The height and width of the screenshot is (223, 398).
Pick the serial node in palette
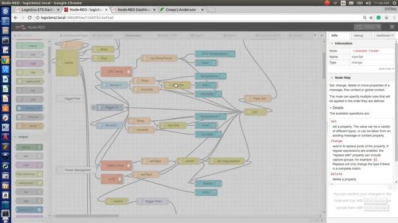tap(30, 126)
